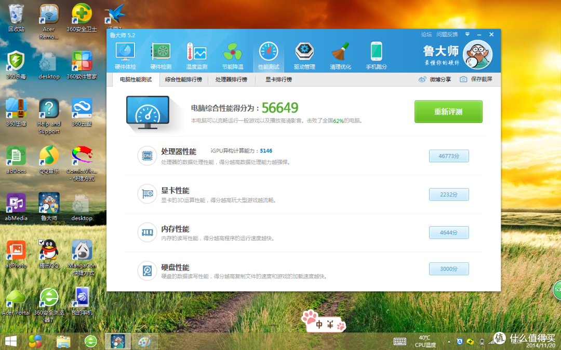Open the 手机跑分 phone benchmark icon
This screenshot has height=350, width=561.
click(377, 55)
